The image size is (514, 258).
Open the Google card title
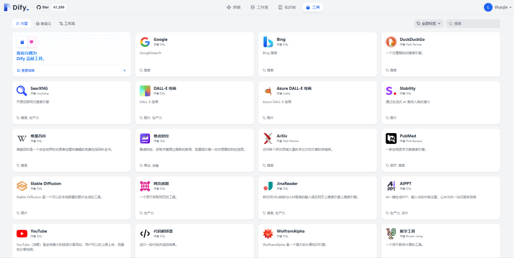161,39
